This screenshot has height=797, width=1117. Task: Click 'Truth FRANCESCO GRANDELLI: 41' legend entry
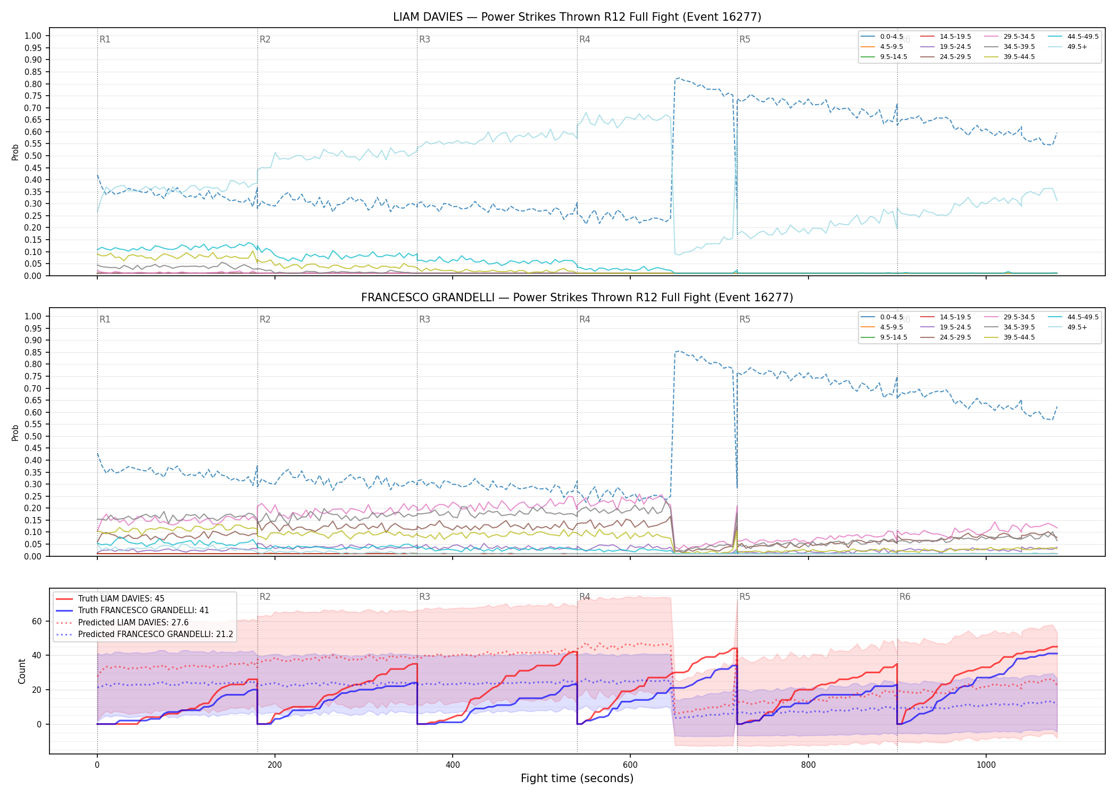(132, 611)
